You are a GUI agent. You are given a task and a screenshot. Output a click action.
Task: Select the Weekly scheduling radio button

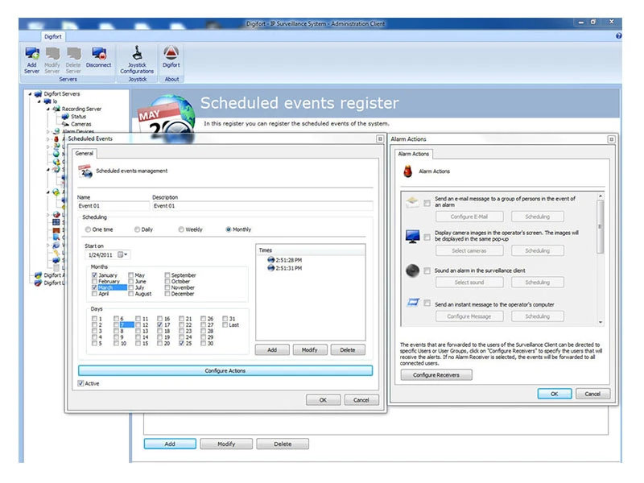coord(182,229)
